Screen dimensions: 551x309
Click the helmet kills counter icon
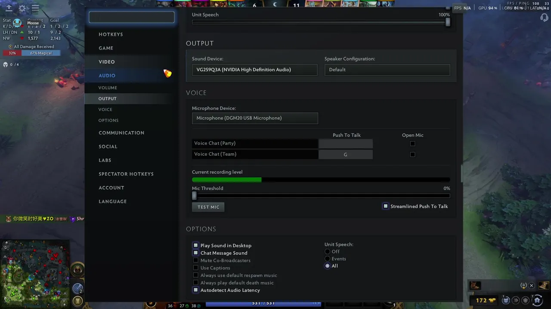6,64
